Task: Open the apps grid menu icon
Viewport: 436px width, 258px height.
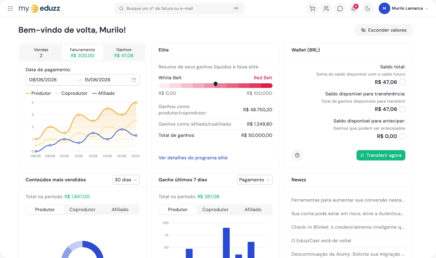Action: 10,9
